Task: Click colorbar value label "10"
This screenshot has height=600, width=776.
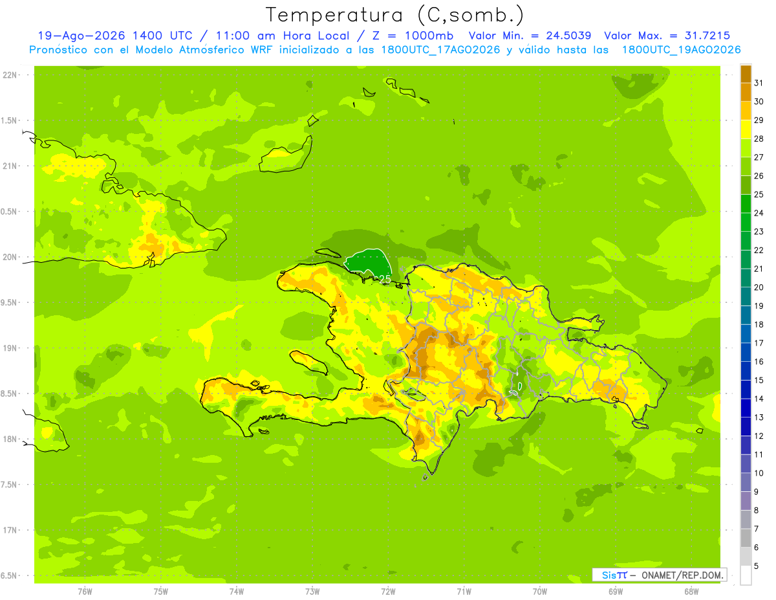Action: point(759,473)
